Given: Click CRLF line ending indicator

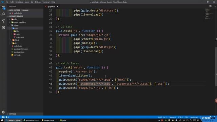Looking at the screenshot, I should (x=186, y=117).
